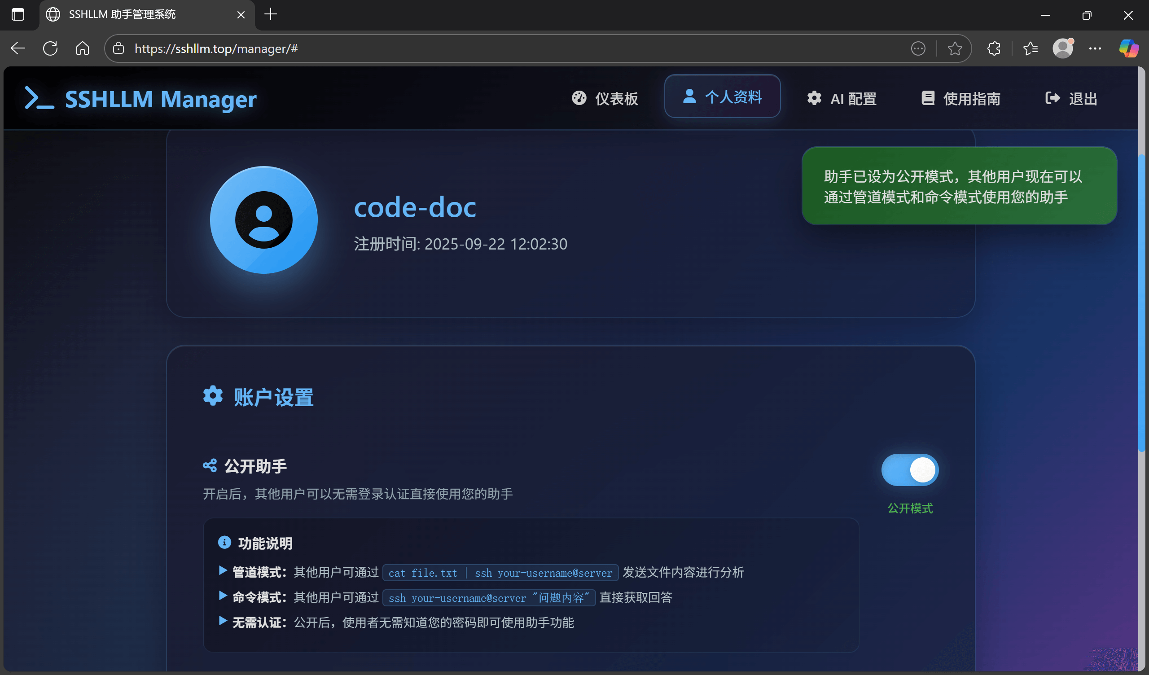Click the gear icon next to AI 配置
This screenshot has width=1149, height=675.
pyautogui.click(x=814, y=99)
